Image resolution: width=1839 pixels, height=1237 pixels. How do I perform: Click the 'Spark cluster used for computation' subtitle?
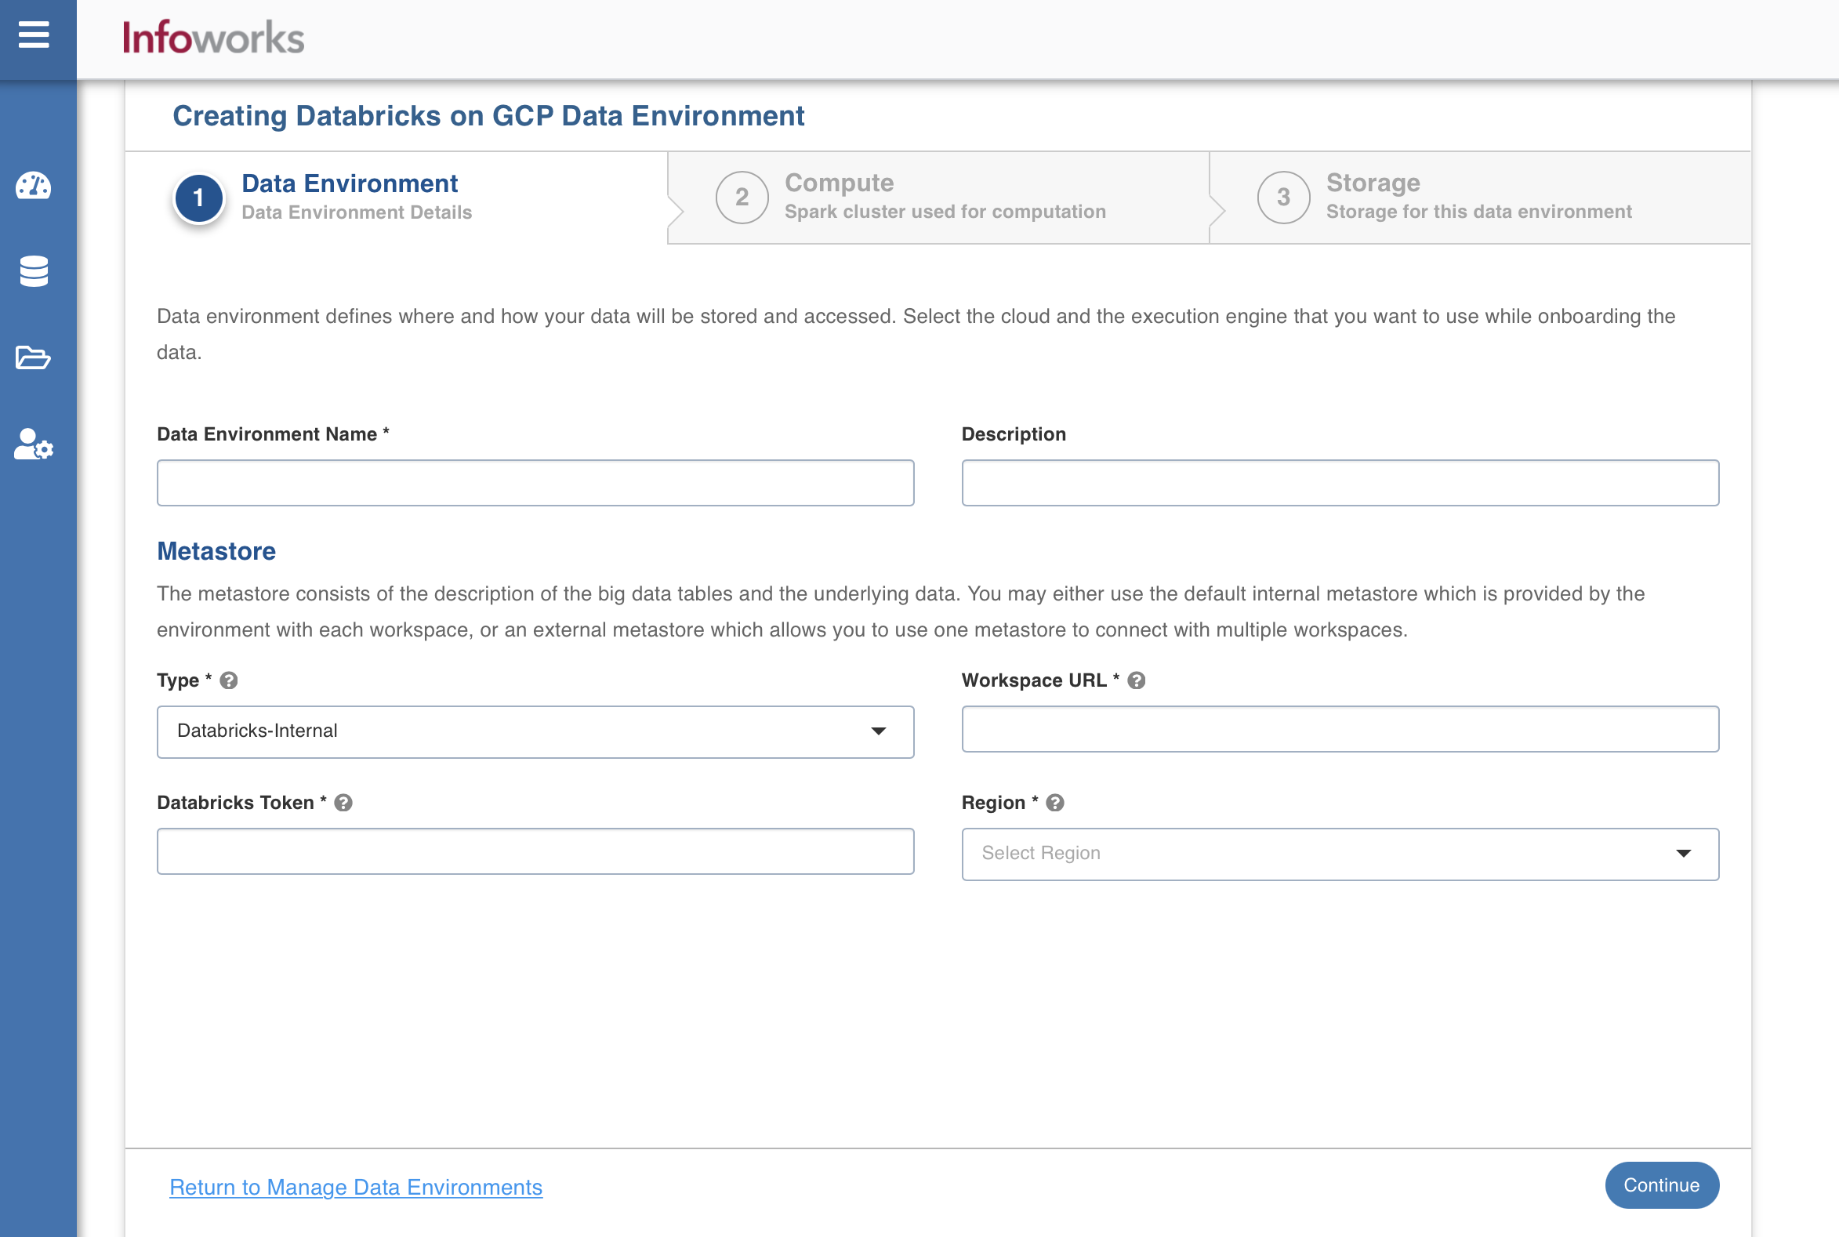pos(945,212)
